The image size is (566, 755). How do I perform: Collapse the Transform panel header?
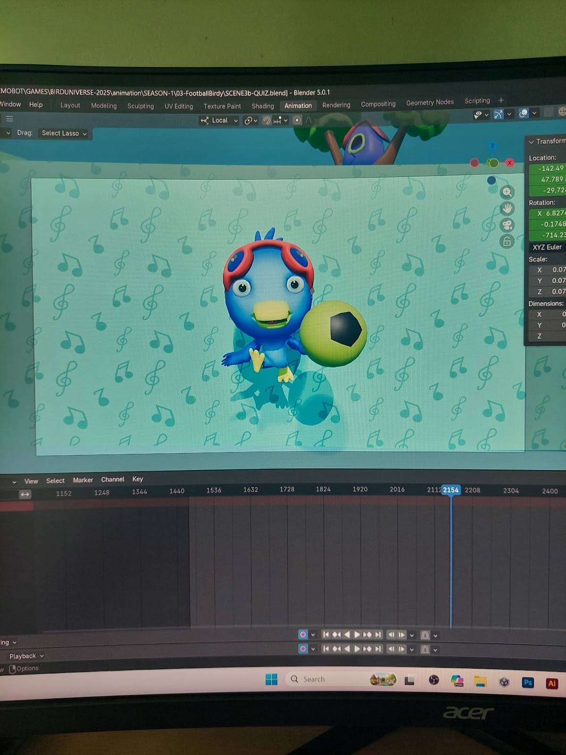[547, 142]
